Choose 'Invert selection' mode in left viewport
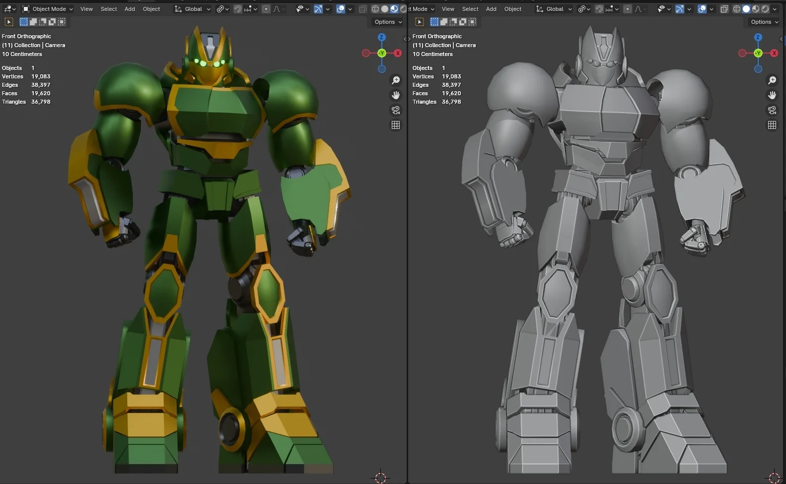 [x=52, y=22]
